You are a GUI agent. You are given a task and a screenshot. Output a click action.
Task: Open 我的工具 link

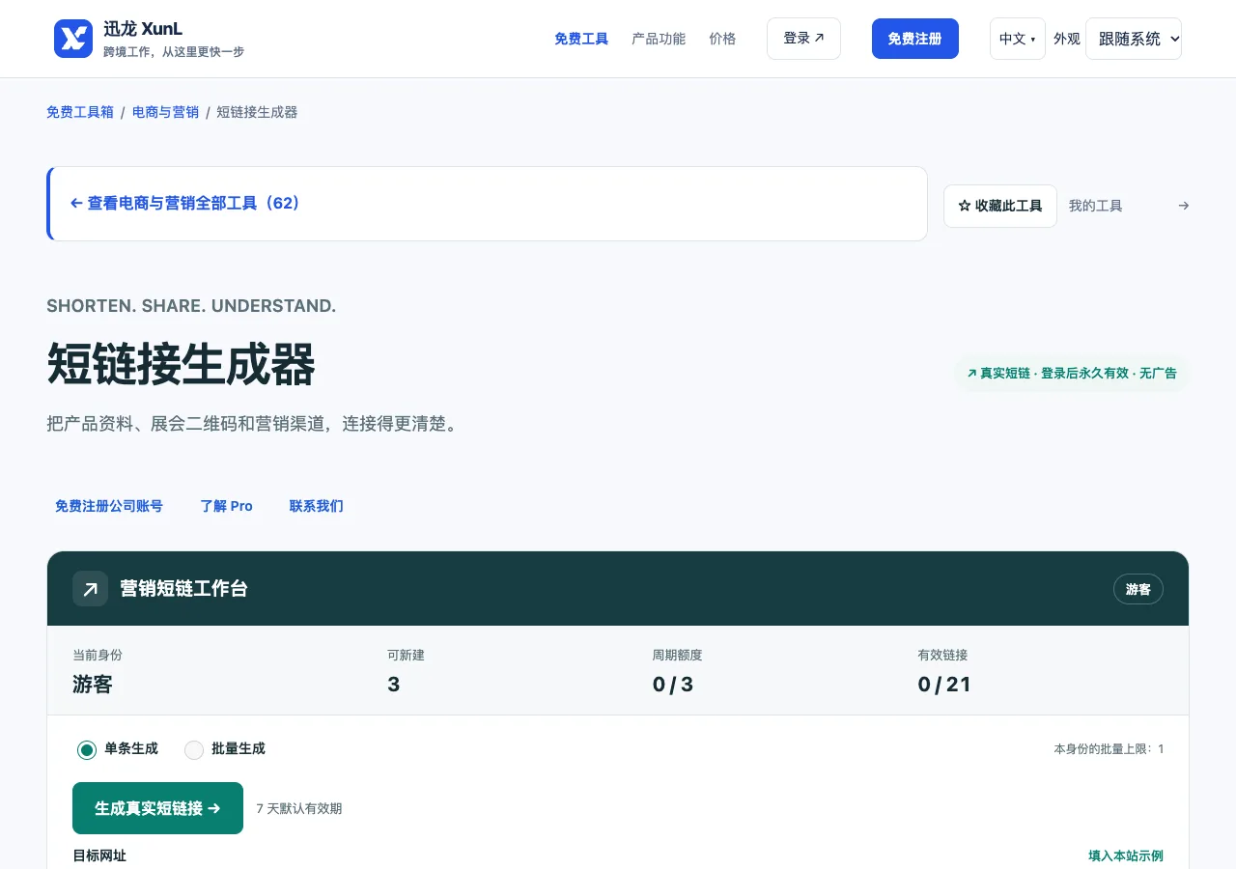point(1096,206)
